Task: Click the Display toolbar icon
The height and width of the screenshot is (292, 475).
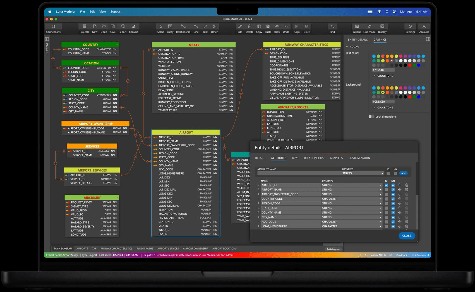Action: coord(382,26)
